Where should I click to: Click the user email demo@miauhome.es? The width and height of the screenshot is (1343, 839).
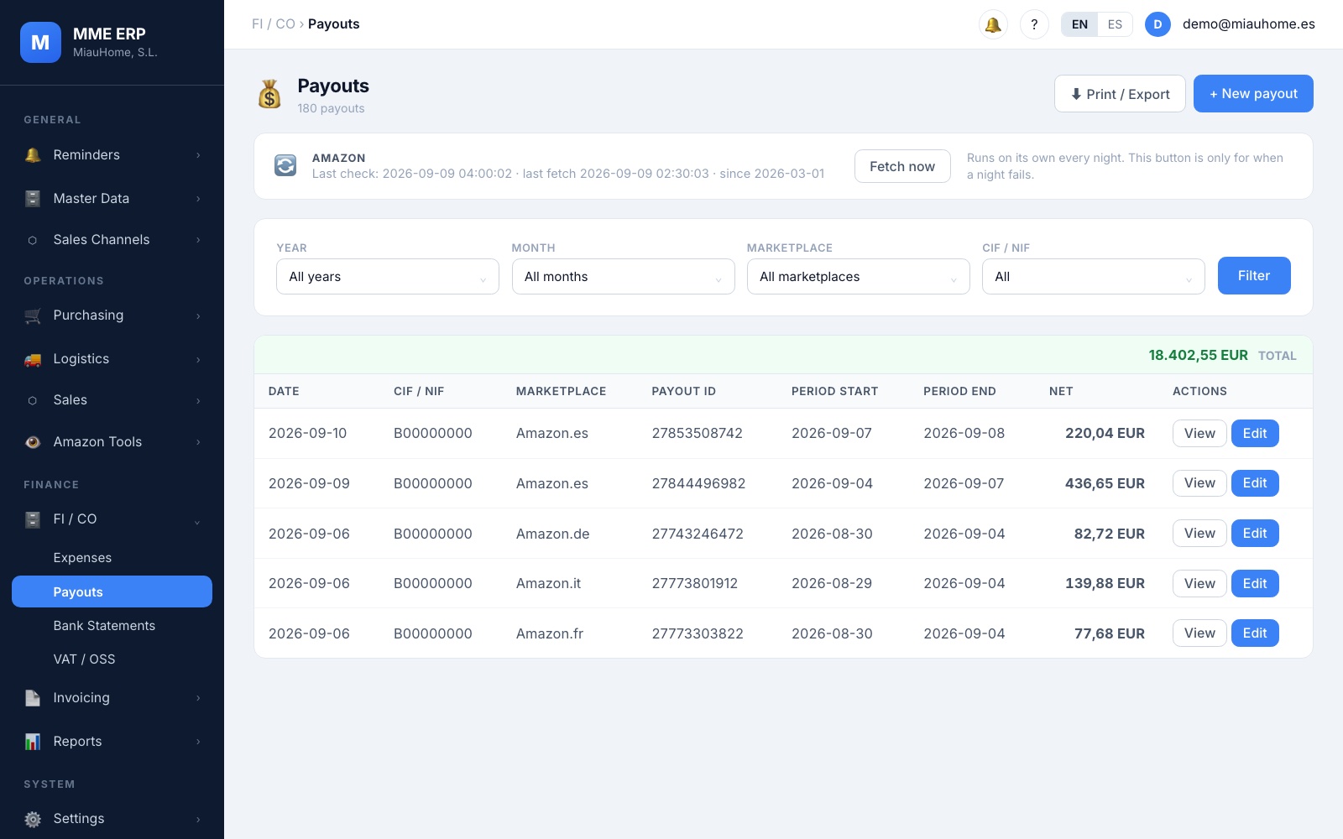point(1249,24)
